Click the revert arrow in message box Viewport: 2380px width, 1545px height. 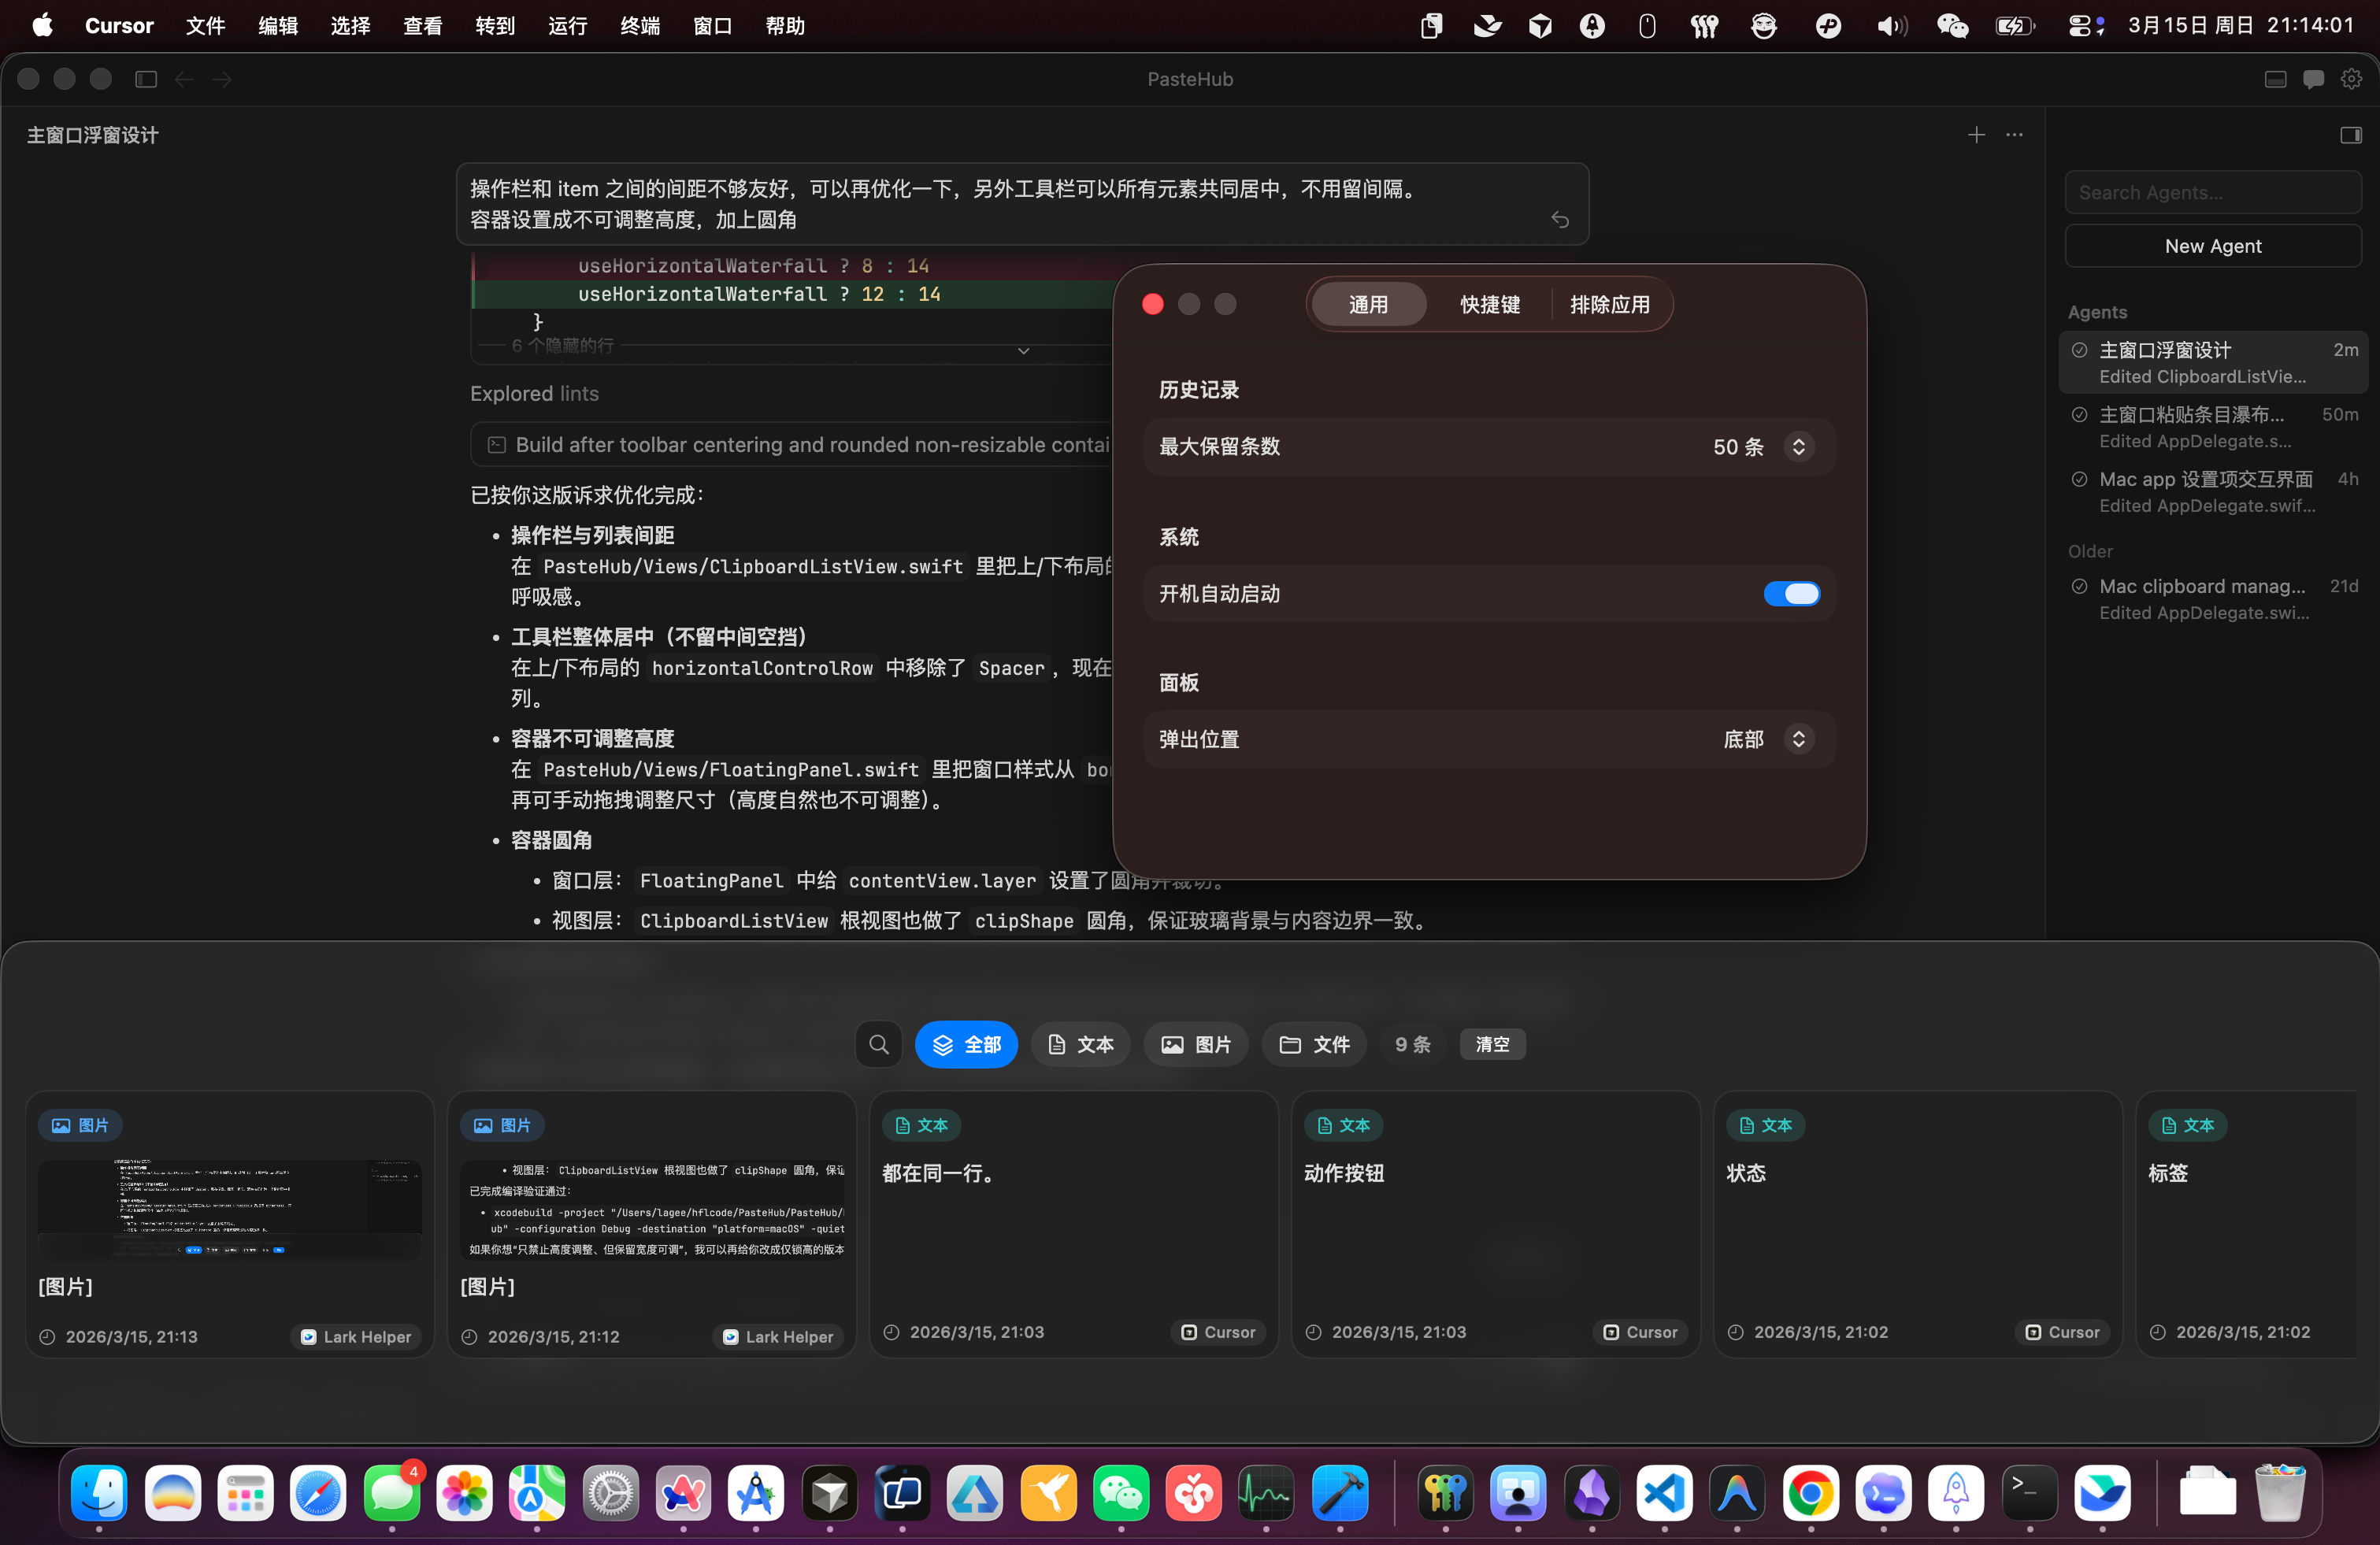tap(1559, 219)
